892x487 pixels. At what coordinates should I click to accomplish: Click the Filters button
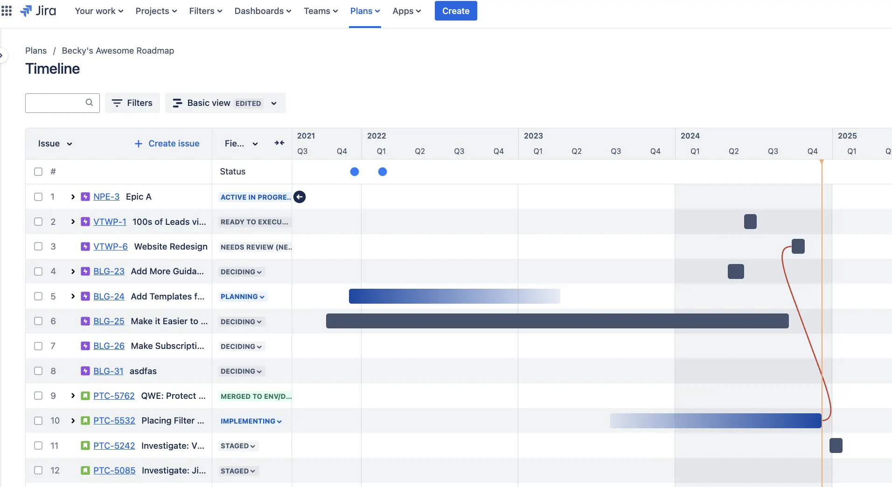click(x=132, y=103)
